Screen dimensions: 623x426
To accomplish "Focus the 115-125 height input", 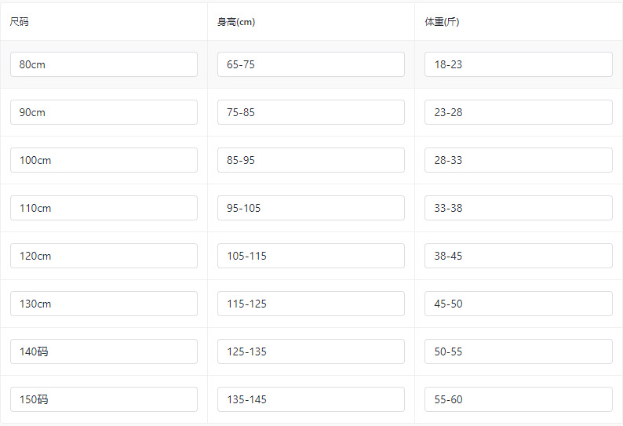I will coord(311,304).
